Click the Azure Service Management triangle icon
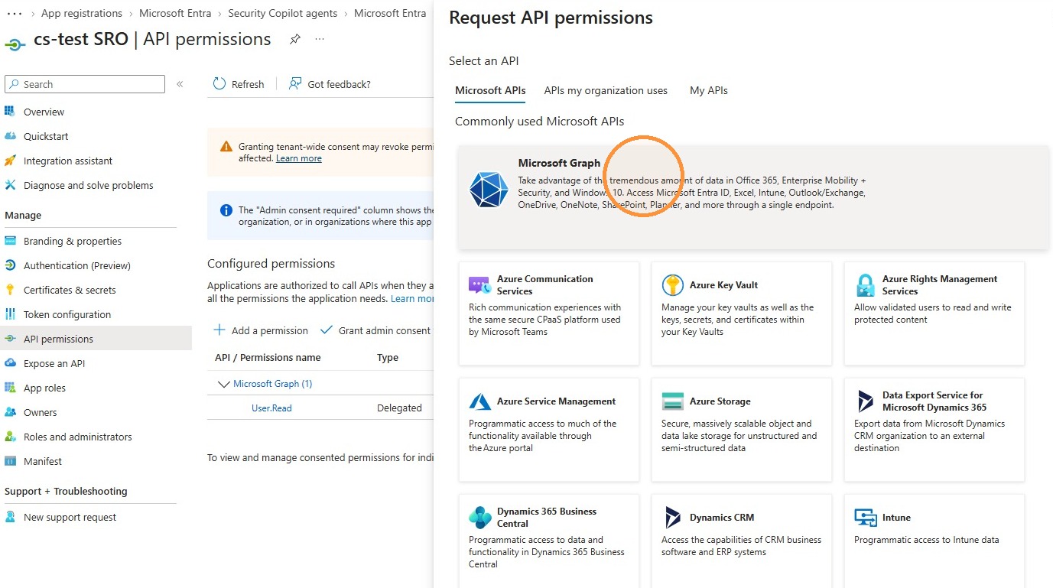 click(479, 401)
